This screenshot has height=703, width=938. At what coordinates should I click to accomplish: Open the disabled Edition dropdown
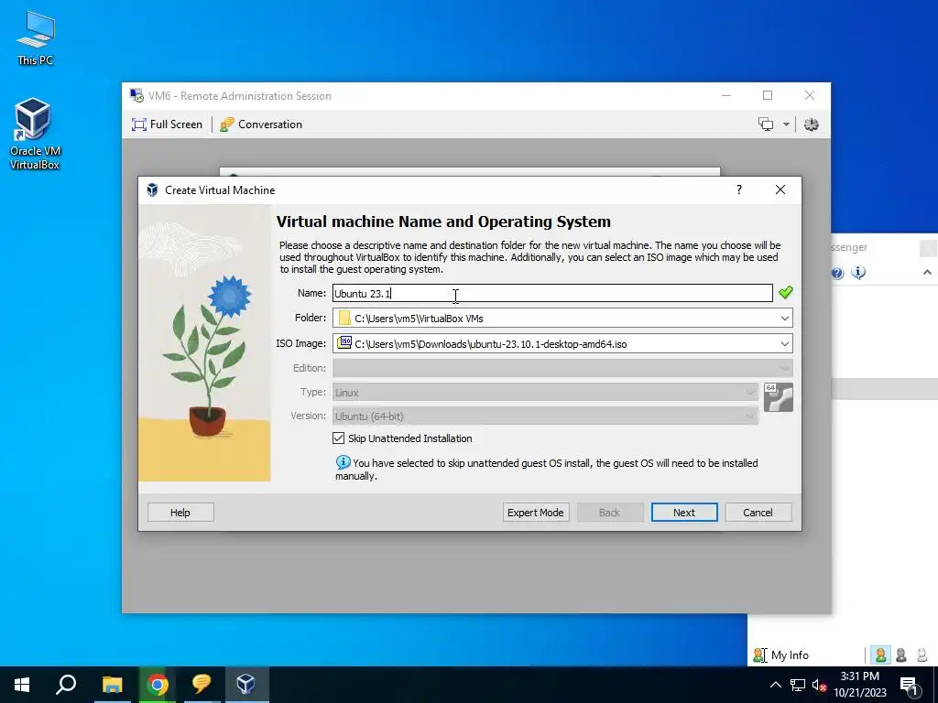coord(562,368)
